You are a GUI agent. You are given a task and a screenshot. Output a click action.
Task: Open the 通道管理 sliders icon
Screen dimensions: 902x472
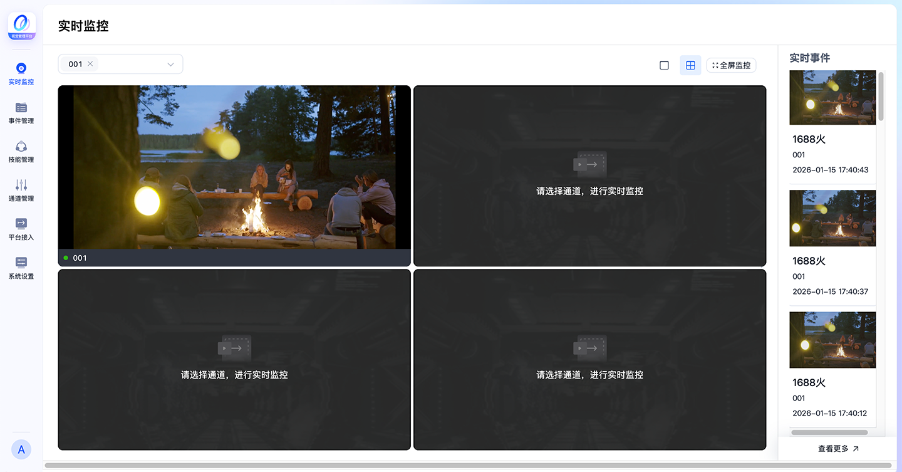[x=21, y=185]
